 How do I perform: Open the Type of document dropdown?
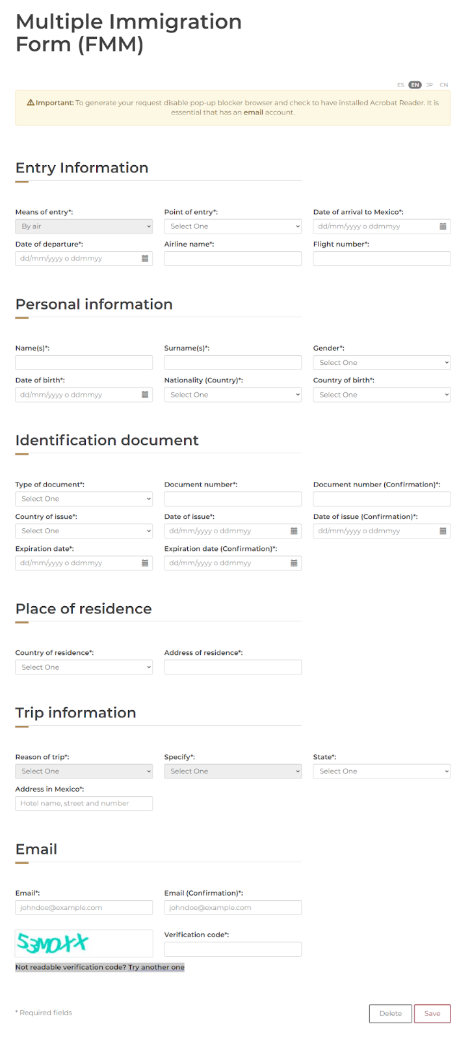84,499
